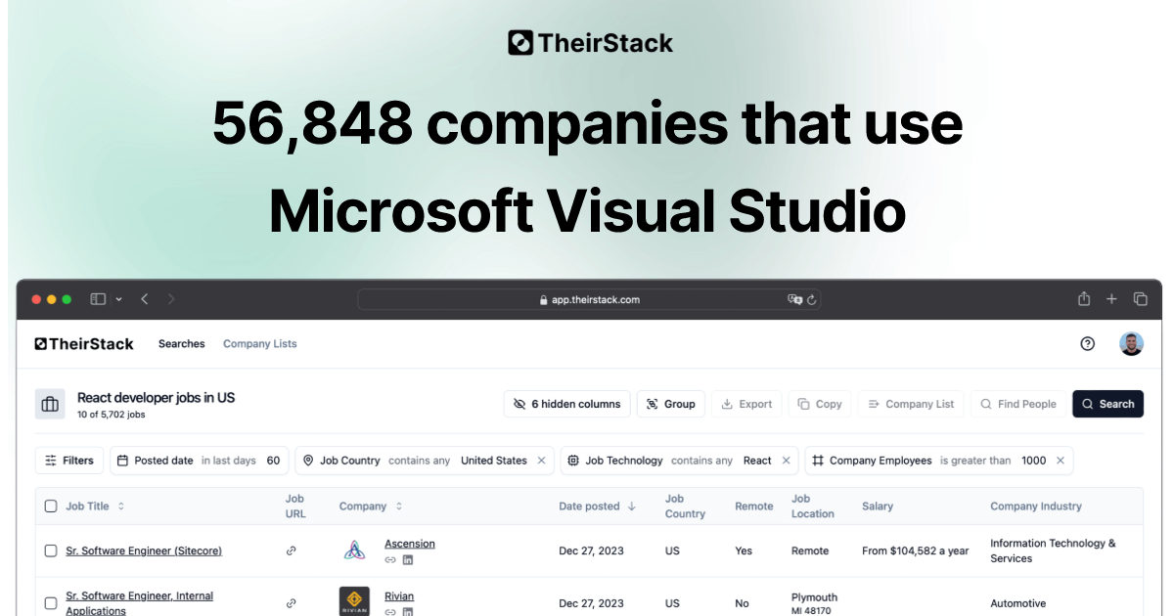
Task: Remove the React technology filter
Action: pos(786,461)
